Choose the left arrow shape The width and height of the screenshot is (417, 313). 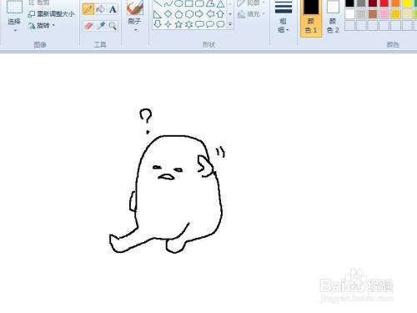pos(210,13)
